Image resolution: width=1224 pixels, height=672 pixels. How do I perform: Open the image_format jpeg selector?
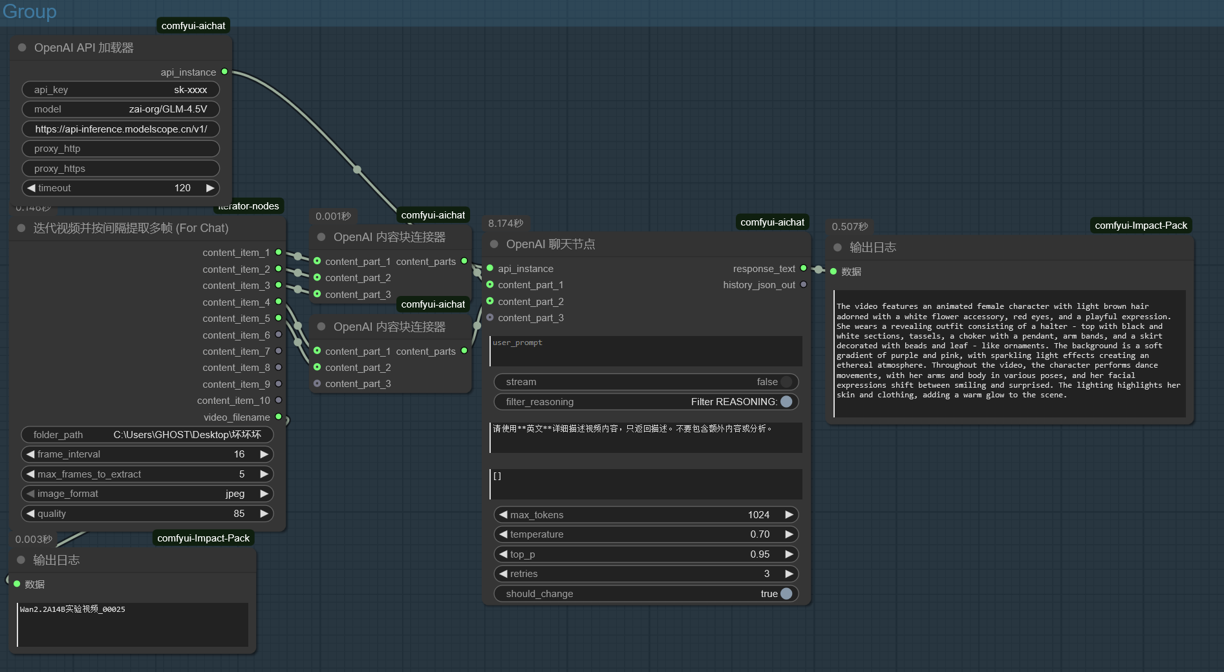[x=147, y=494]
